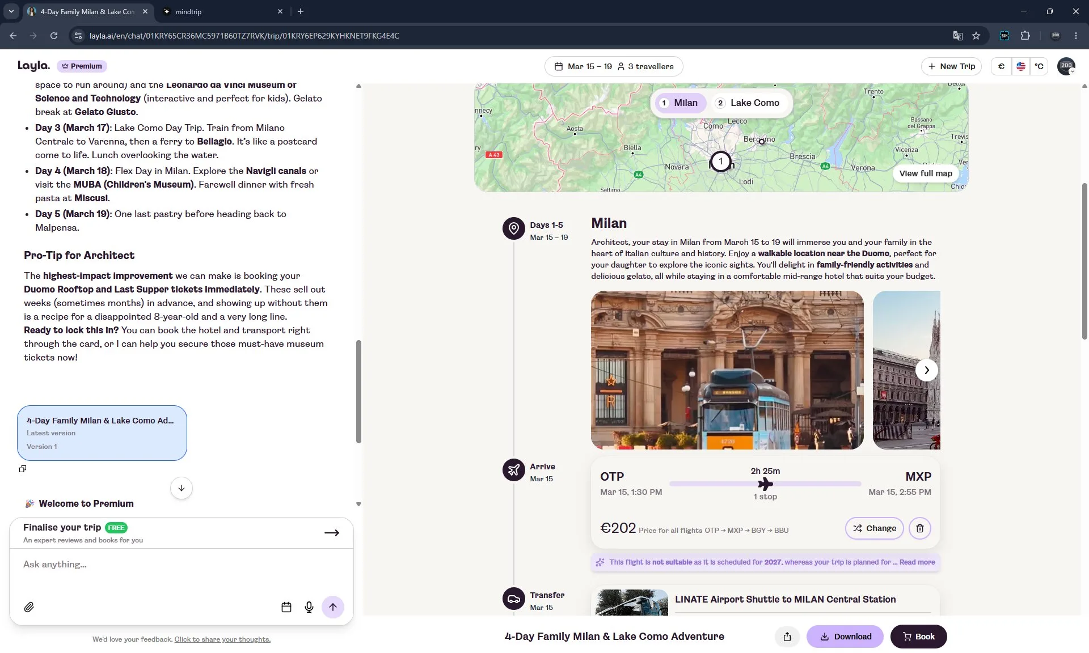Click the itinerary panel scrollbar
The image size is (1089, 653).
pyautogui.click(x=1084, y=261)
